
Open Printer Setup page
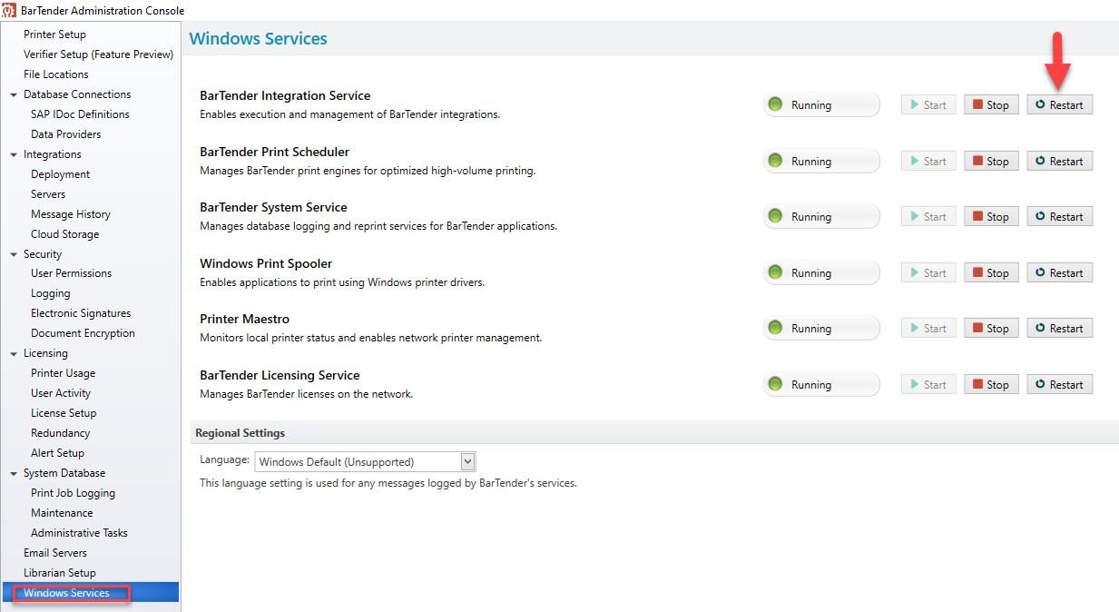(x=54, y=35)
